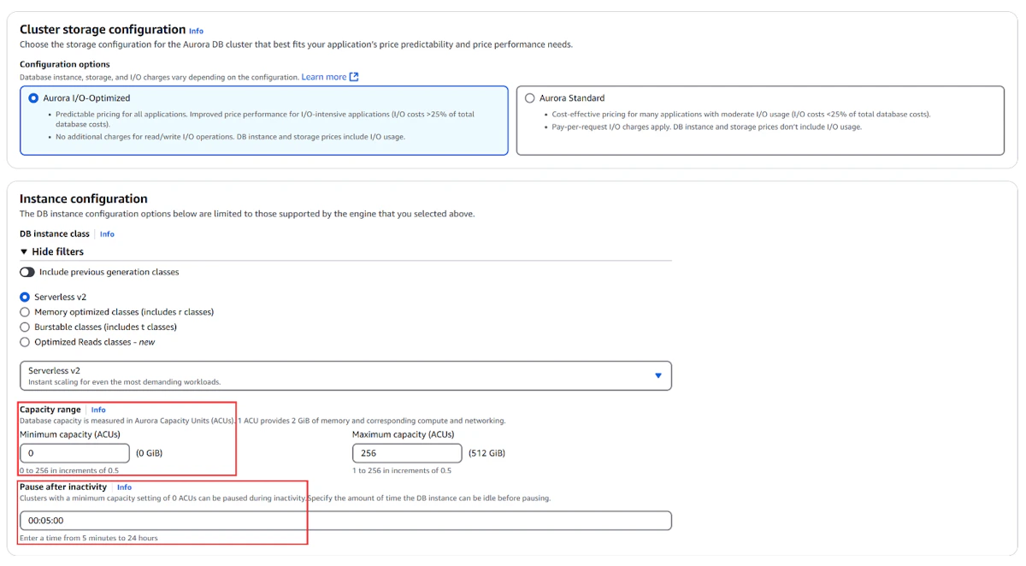The image size is (1026, 566).
Task: Select the Serverless v2 radio button
Action: [x=25, y=297]
